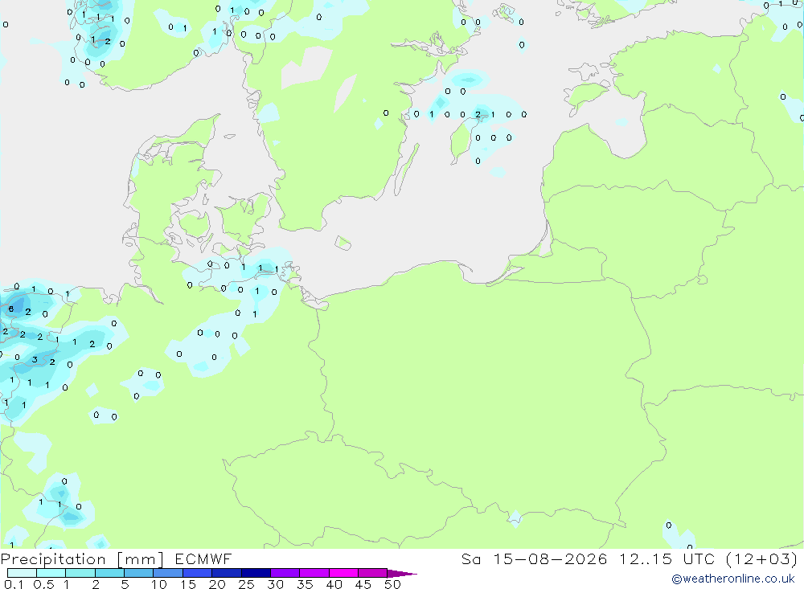Click the 15–20 mm legend color swatch

tap(198, 573)
